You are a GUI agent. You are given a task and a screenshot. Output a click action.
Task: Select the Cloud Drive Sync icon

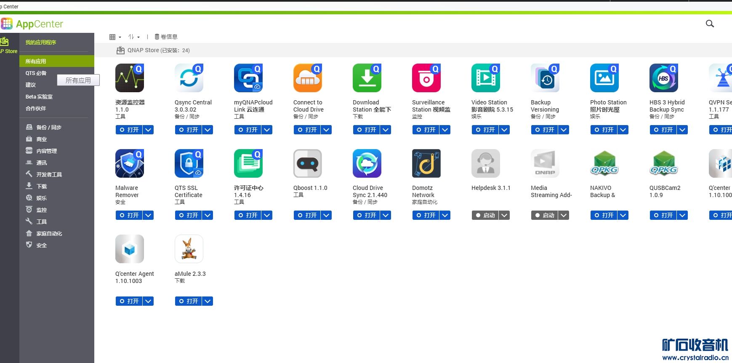tap(367, 163)
